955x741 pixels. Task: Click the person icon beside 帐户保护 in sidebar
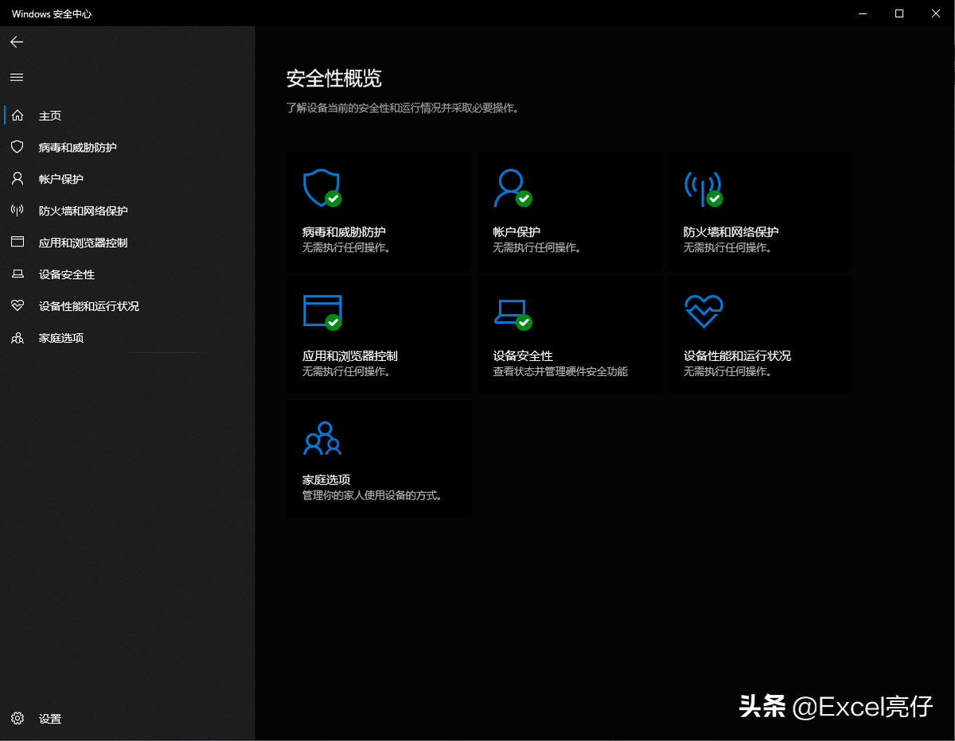coord(18,179)
